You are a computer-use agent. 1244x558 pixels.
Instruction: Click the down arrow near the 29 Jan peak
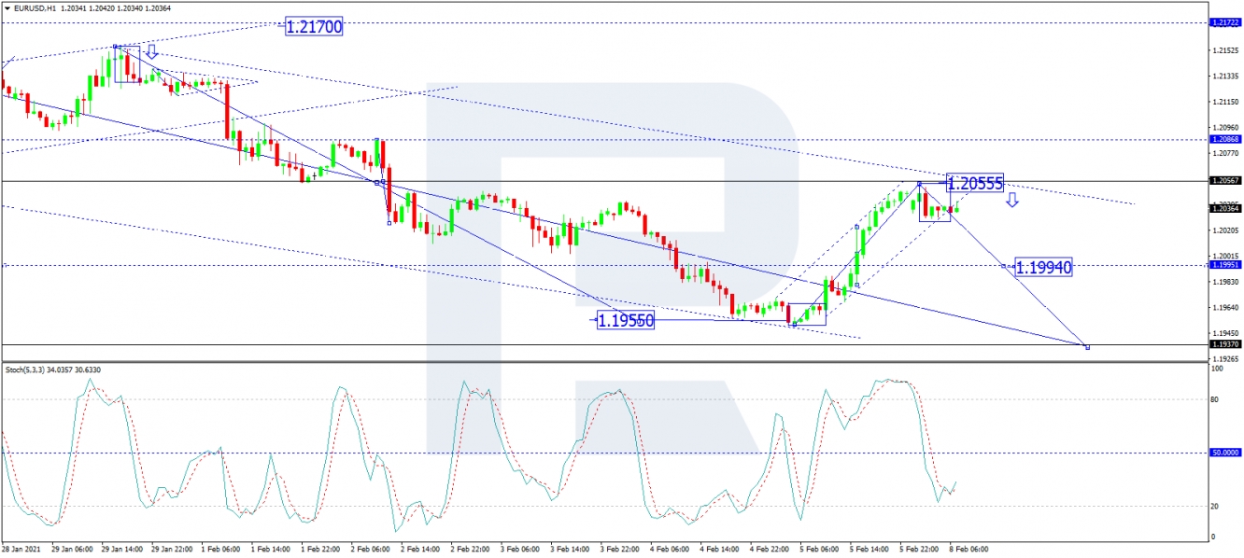[x=150, y=51]
